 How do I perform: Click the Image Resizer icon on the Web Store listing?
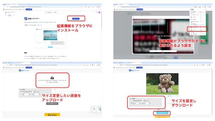(25, 19)
